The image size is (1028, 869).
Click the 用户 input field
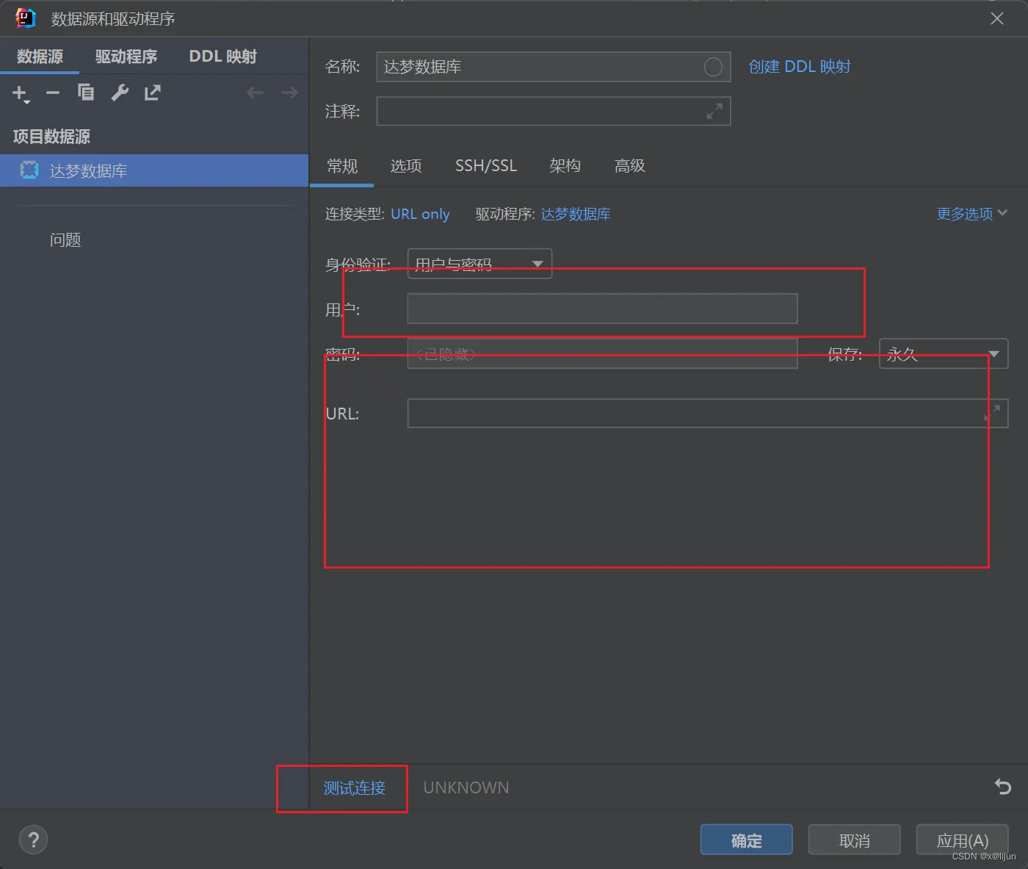602,309
